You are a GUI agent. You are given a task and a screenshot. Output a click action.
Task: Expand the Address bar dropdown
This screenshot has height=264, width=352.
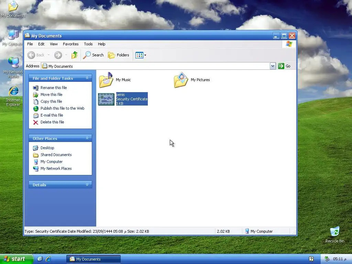tap(273, 66)
